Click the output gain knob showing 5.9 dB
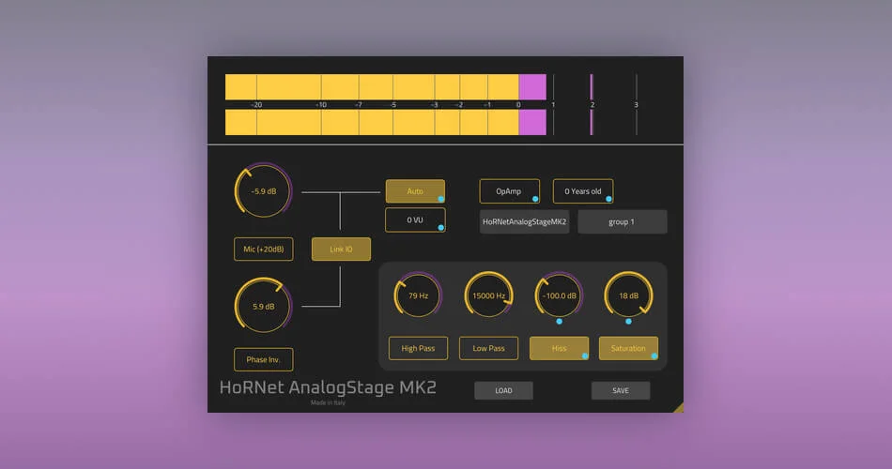 tap(264, 306)
